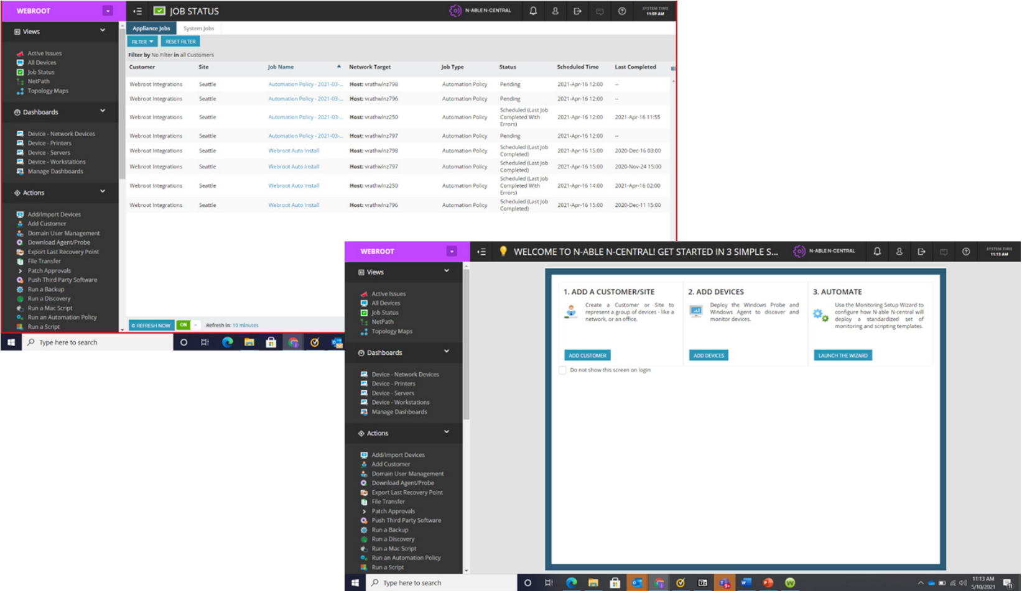Open Active Issues in Welcome window sidebar
The width and height of the screenshot is (1022, 591).
(x=388, y=294)
